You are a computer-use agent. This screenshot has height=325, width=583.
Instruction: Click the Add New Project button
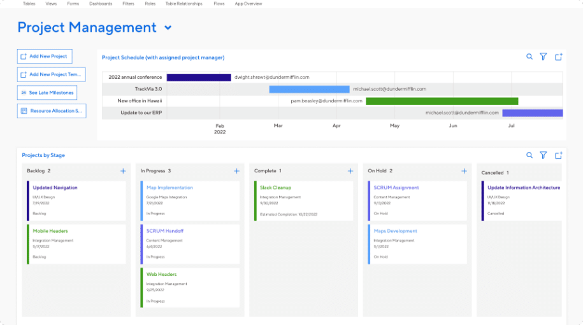point(45,56)
